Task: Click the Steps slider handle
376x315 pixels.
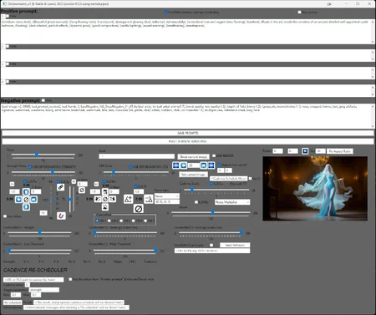Action: coord(37,155)
